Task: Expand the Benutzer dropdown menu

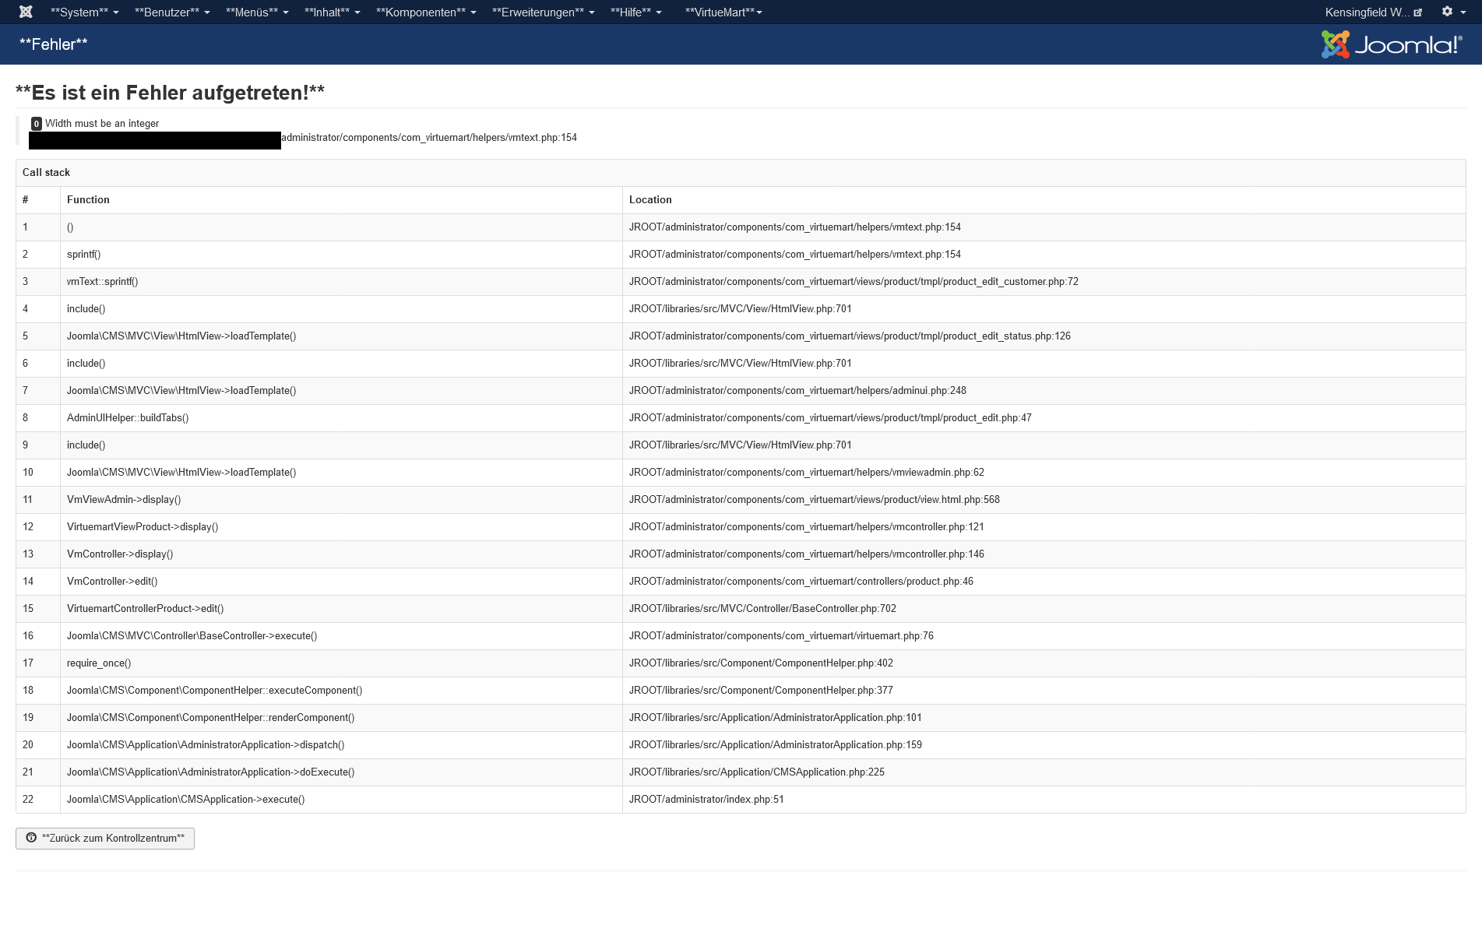Action: click(x=171, y=12)
